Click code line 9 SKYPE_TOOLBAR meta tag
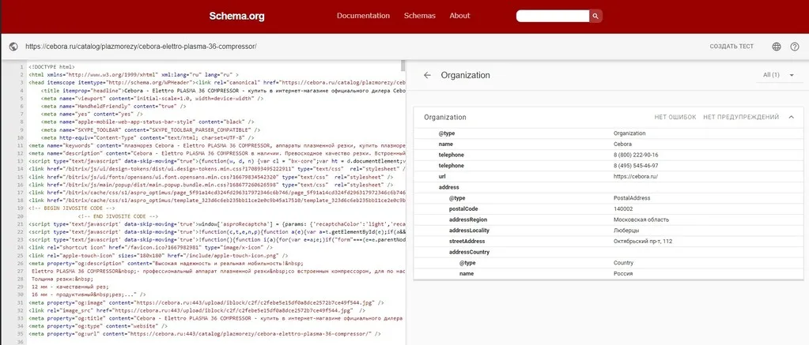The height and width of the screenshot is (345, 809). coord(151,129)
